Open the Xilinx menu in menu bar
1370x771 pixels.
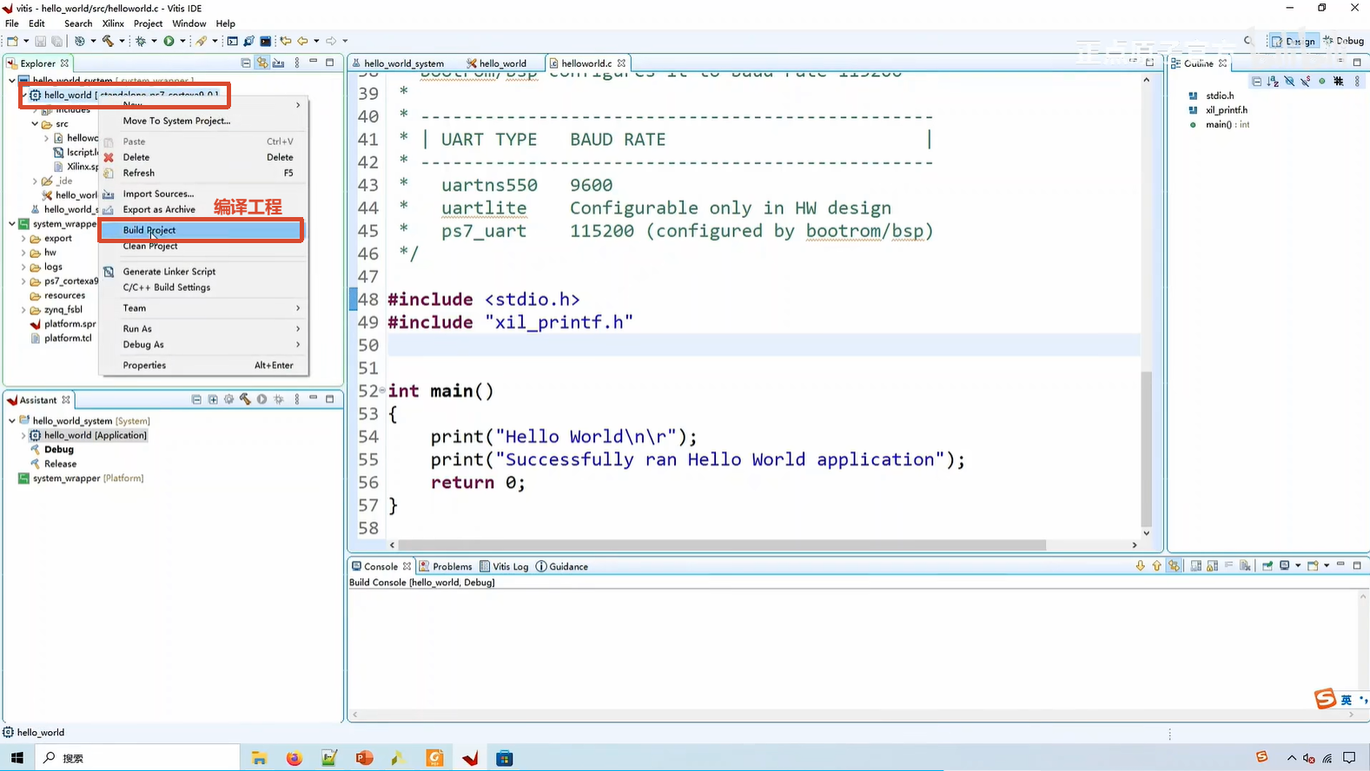click(113, 23)
